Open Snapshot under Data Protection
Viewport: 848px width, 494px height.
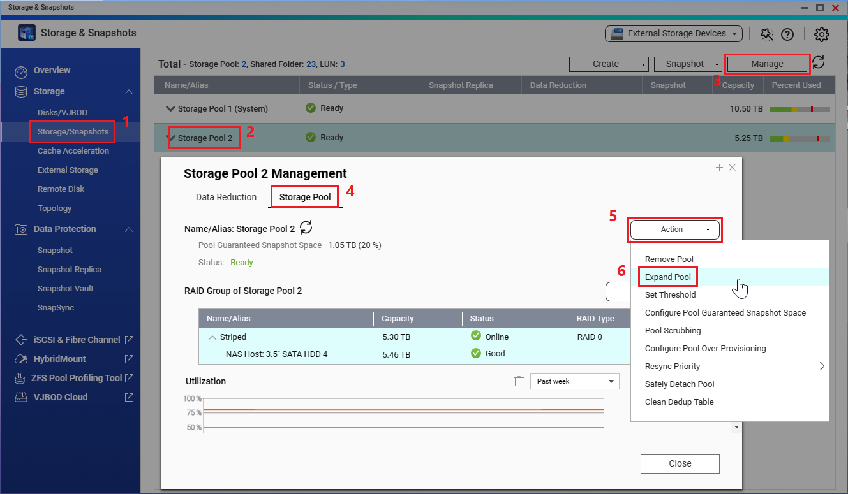[x=55, y=250]
